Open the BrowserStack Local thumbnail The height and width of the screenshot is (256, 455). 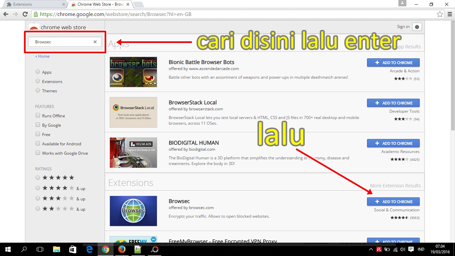[133, 112]
